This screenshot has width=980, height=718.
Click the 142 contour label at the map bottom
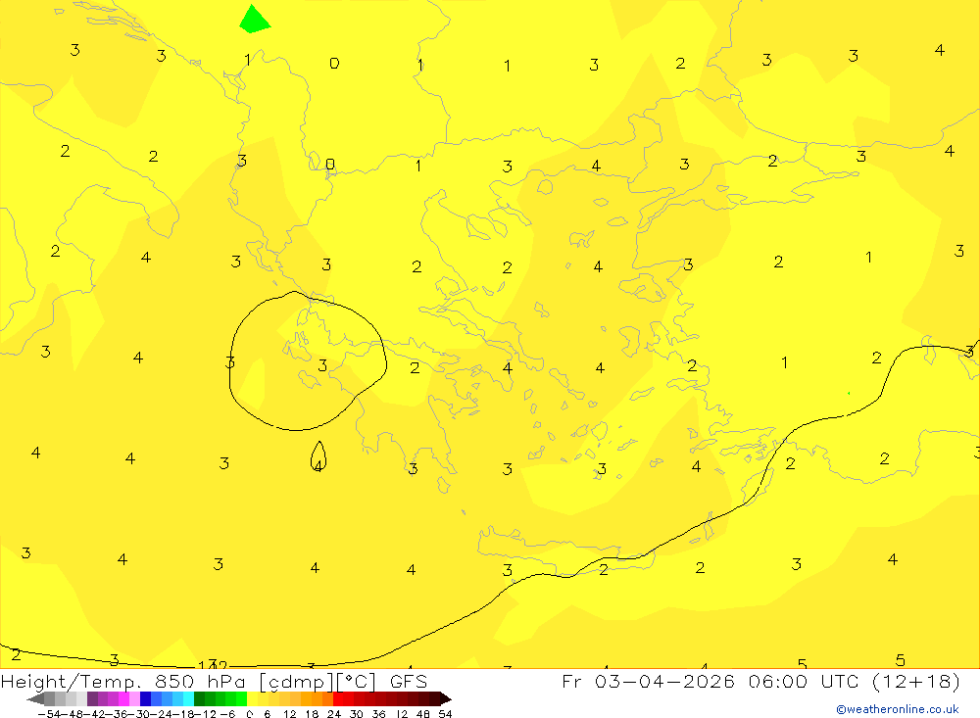[x=213, y=665]
